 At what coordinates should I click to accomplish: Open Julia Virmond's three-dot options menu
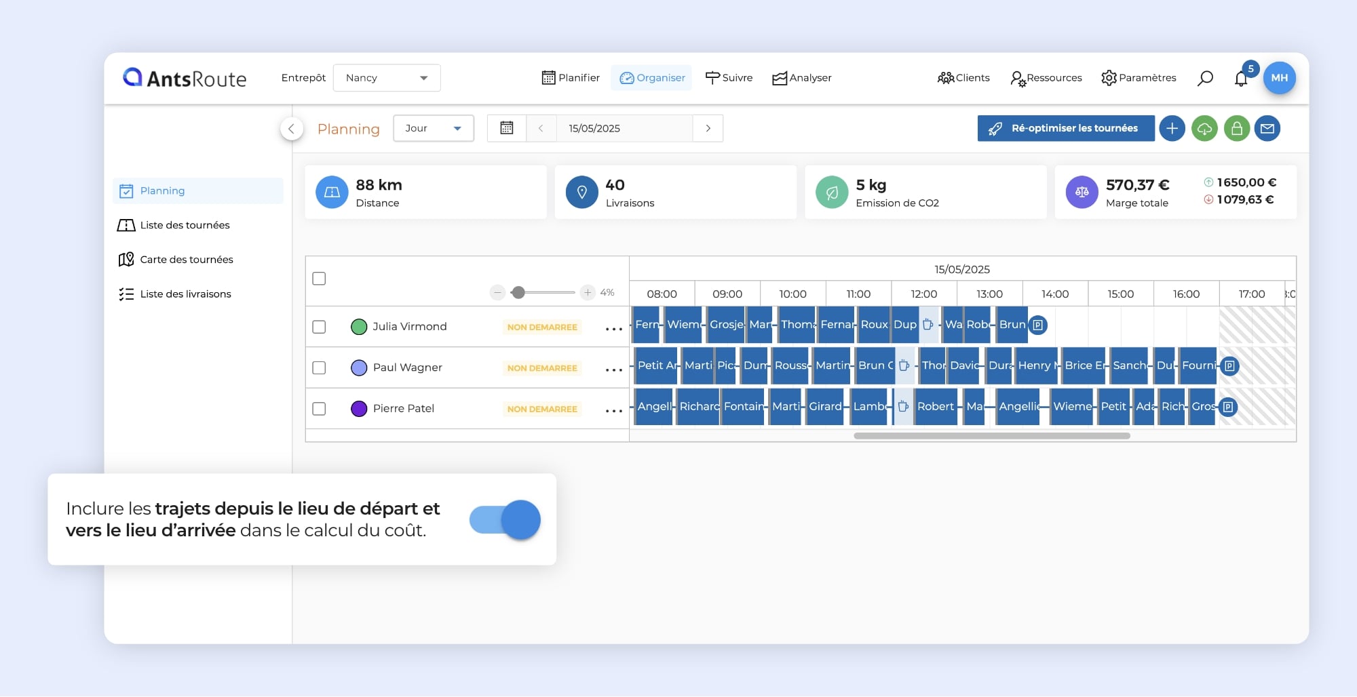click(x=613, y=329)
